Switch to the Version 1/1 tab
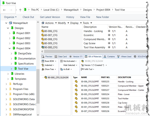 pos(76,56)
